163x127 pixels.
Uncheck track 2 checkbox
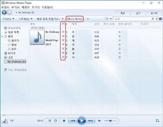pyautogui.click(x=63, y=36)
